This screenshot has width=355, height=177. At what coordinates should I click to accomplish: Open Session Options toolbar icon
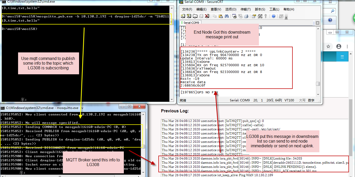[254, 16]
